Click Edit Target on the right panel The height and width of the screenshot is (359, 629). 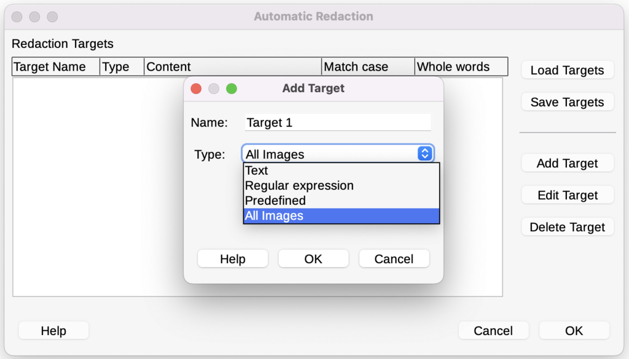567,195
